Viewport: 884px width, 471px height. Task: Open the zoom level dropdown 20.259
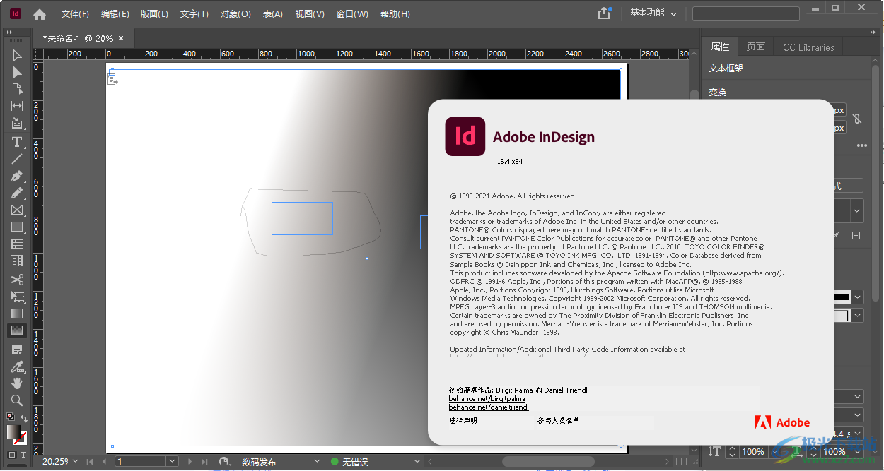pos(75,461)
